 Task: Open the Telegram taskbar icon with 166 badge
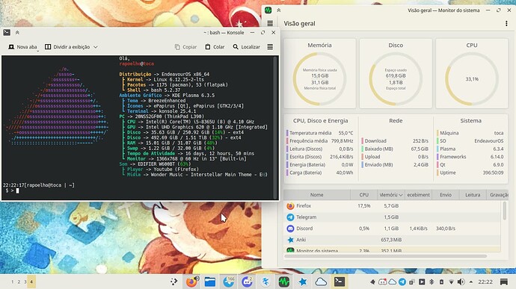[228, 282]
